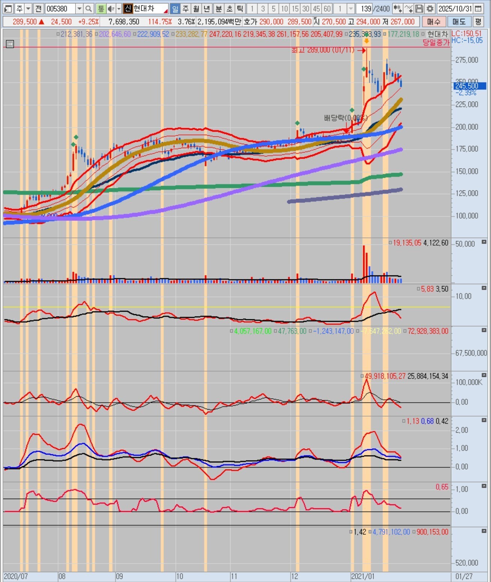
Task: Open the 주 market type dropdown arrow
Action: tap(28, 9)
